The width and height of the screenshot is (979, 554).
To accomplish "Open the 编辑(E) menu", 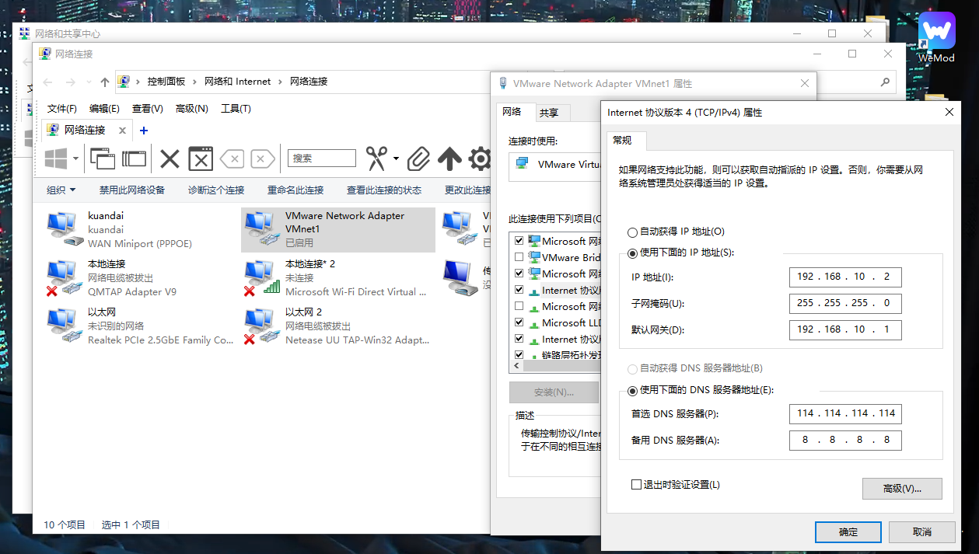I will pyautogui.click(x=104, y=109).
